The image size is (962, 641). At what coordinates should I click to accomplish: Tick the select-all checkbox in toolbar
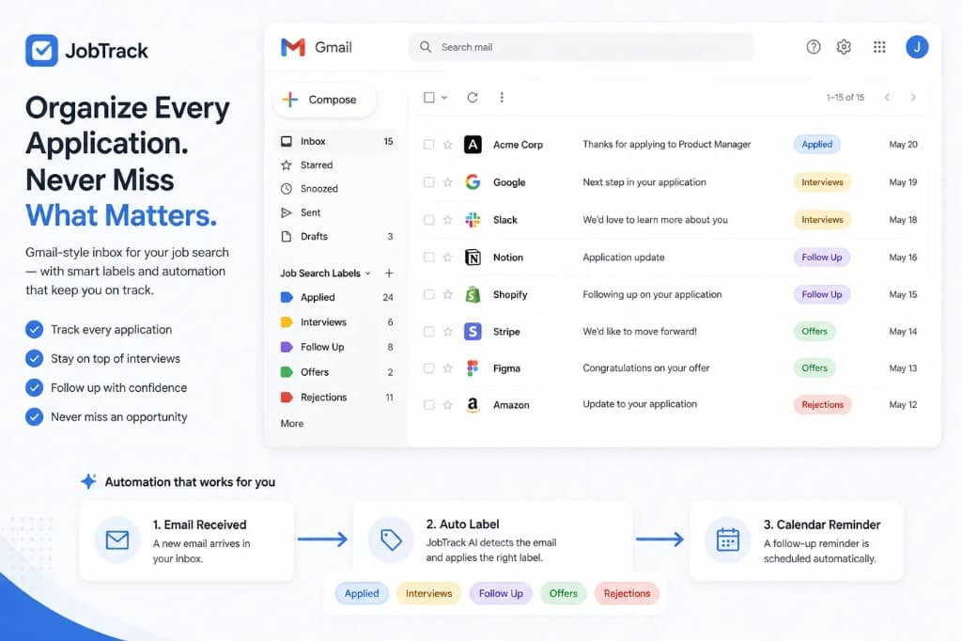pos(429,98)
